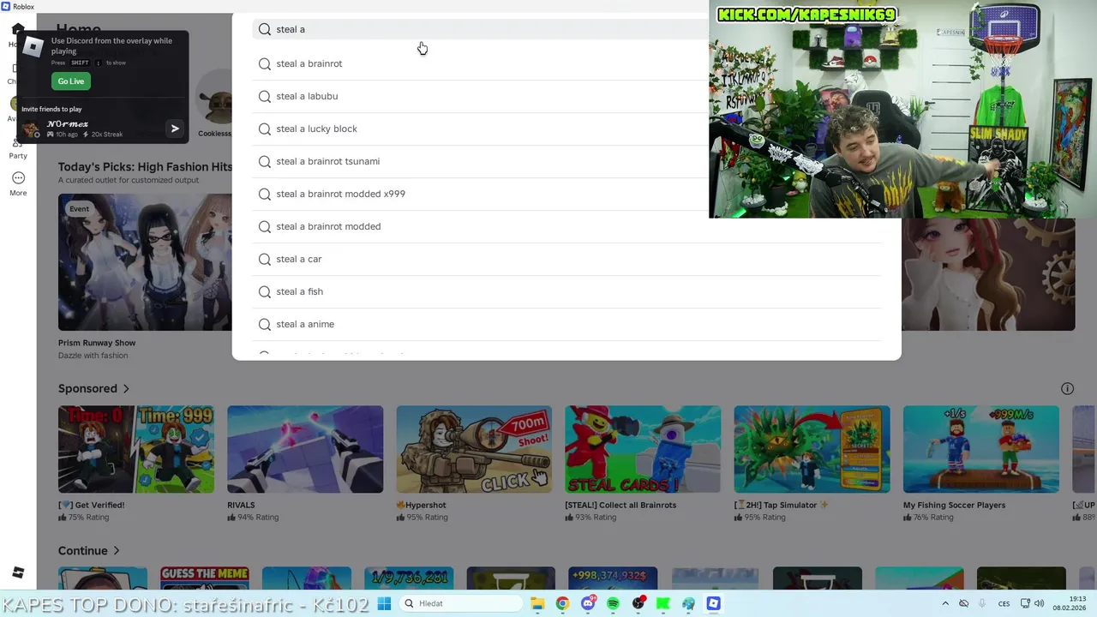Open '[STEAL!] Collect all Brainrots' game thumbnail

point(643,449)
